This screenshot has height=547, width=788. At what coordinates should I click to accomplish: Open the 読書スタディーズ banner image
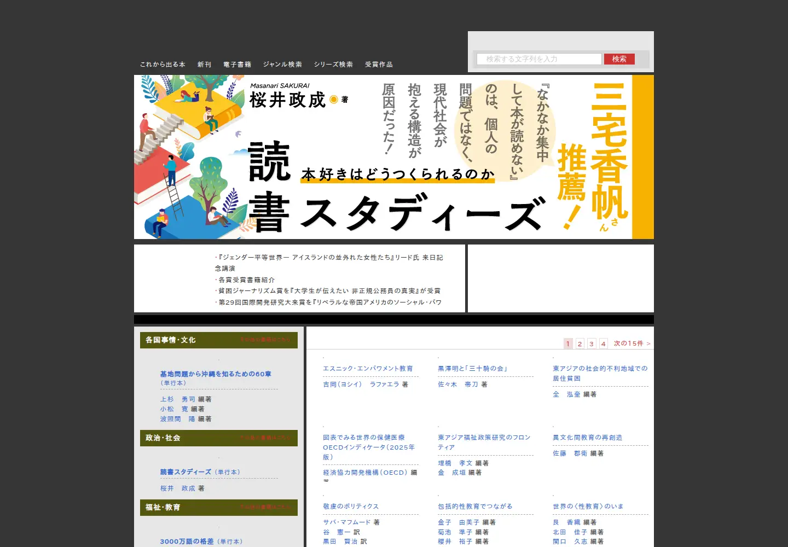pos(394,157)
